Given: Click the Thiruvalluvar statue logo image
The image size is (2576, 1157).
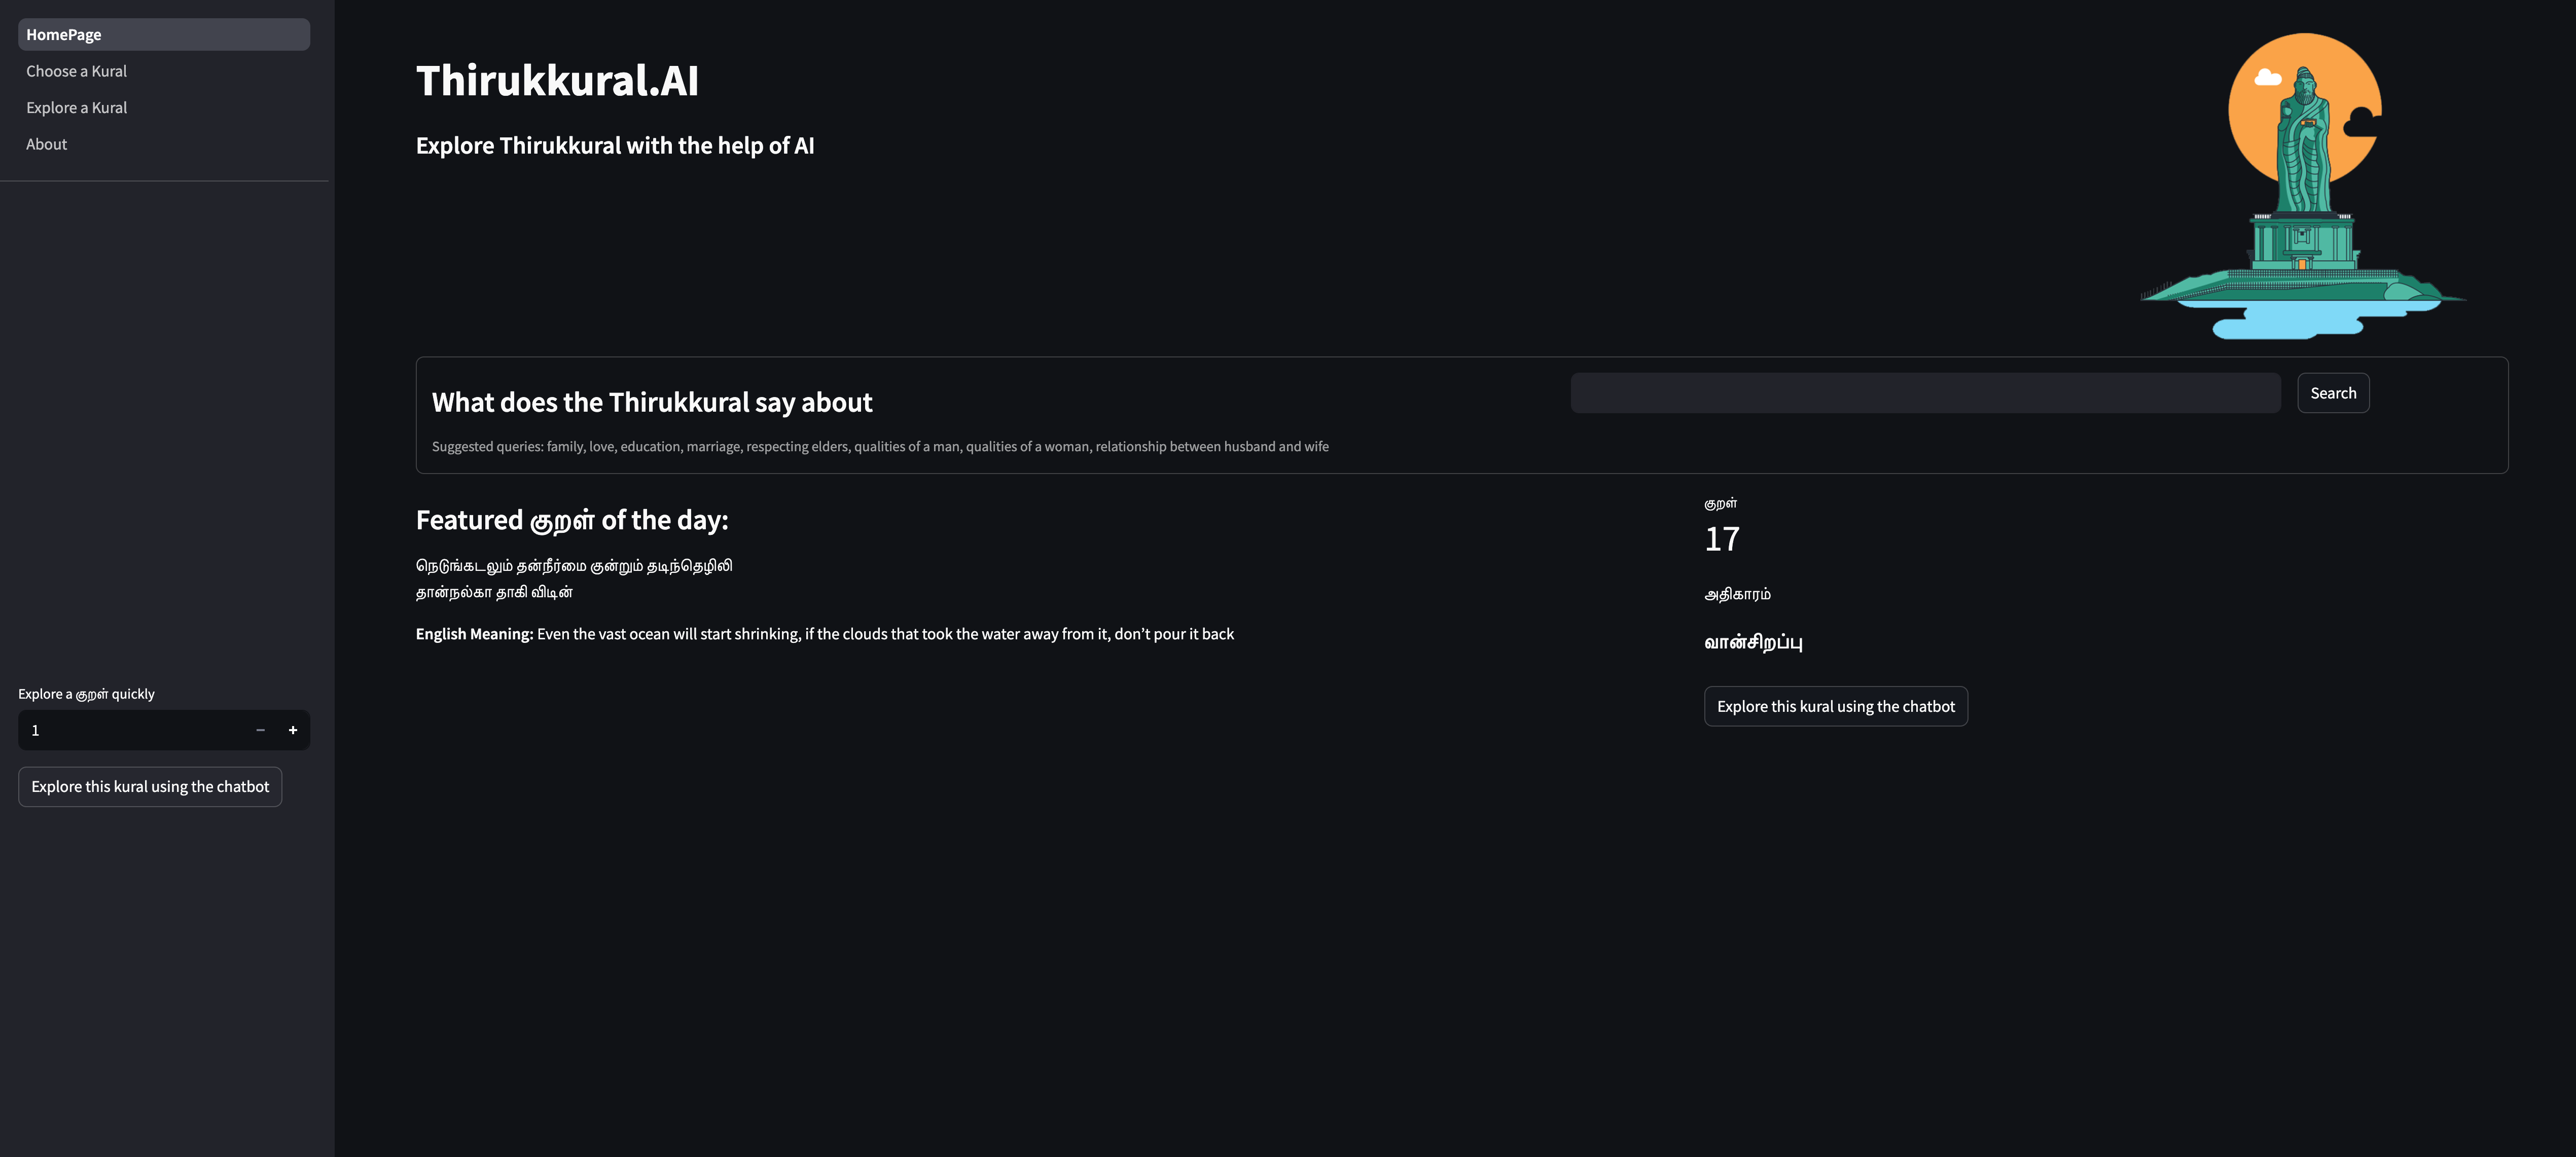Looking at the screenshot, I should [2303, 187].
